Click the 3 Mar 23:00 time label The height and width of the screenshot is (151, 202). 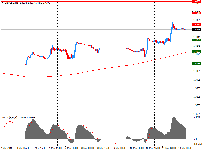(x=39, y=148)
